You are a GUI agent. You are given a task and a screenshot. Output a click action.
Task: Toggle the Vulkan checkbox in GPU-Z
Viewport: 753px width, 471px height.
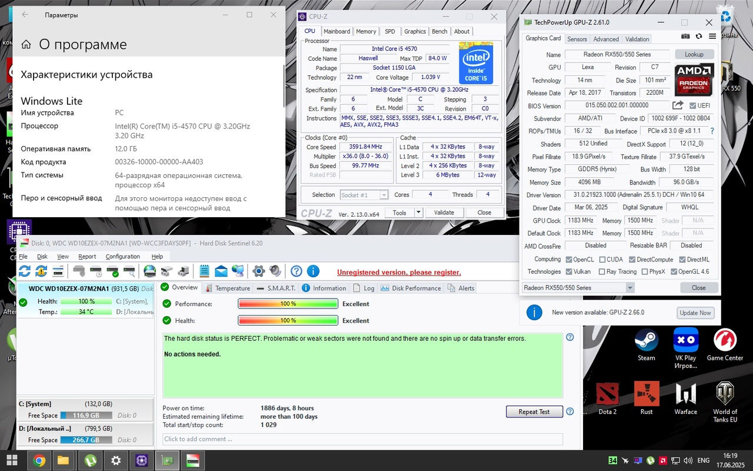point(568,272)
